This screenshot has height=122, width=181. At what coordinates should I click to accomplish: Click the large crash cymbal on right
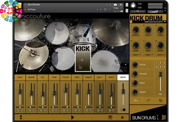[111, 33]
